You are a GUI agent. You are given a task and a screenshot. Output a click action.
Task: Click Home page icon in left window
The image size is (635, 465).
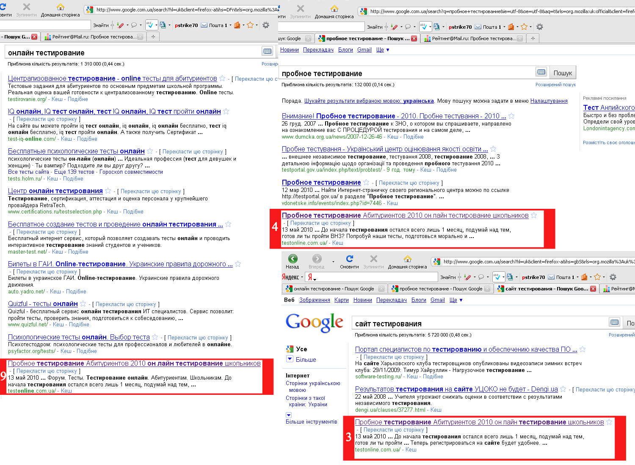coord(61,7)
